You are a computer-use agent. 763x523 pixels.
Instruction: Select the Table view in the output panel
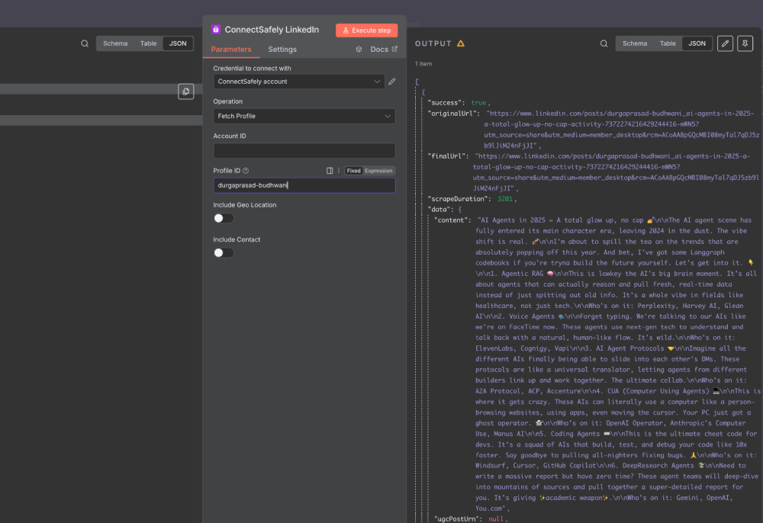pos(668,43)
